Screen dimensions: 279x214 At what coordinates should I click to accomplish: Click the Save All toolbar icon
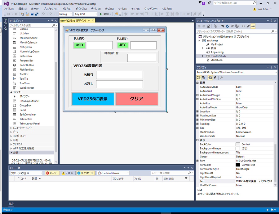37,14
